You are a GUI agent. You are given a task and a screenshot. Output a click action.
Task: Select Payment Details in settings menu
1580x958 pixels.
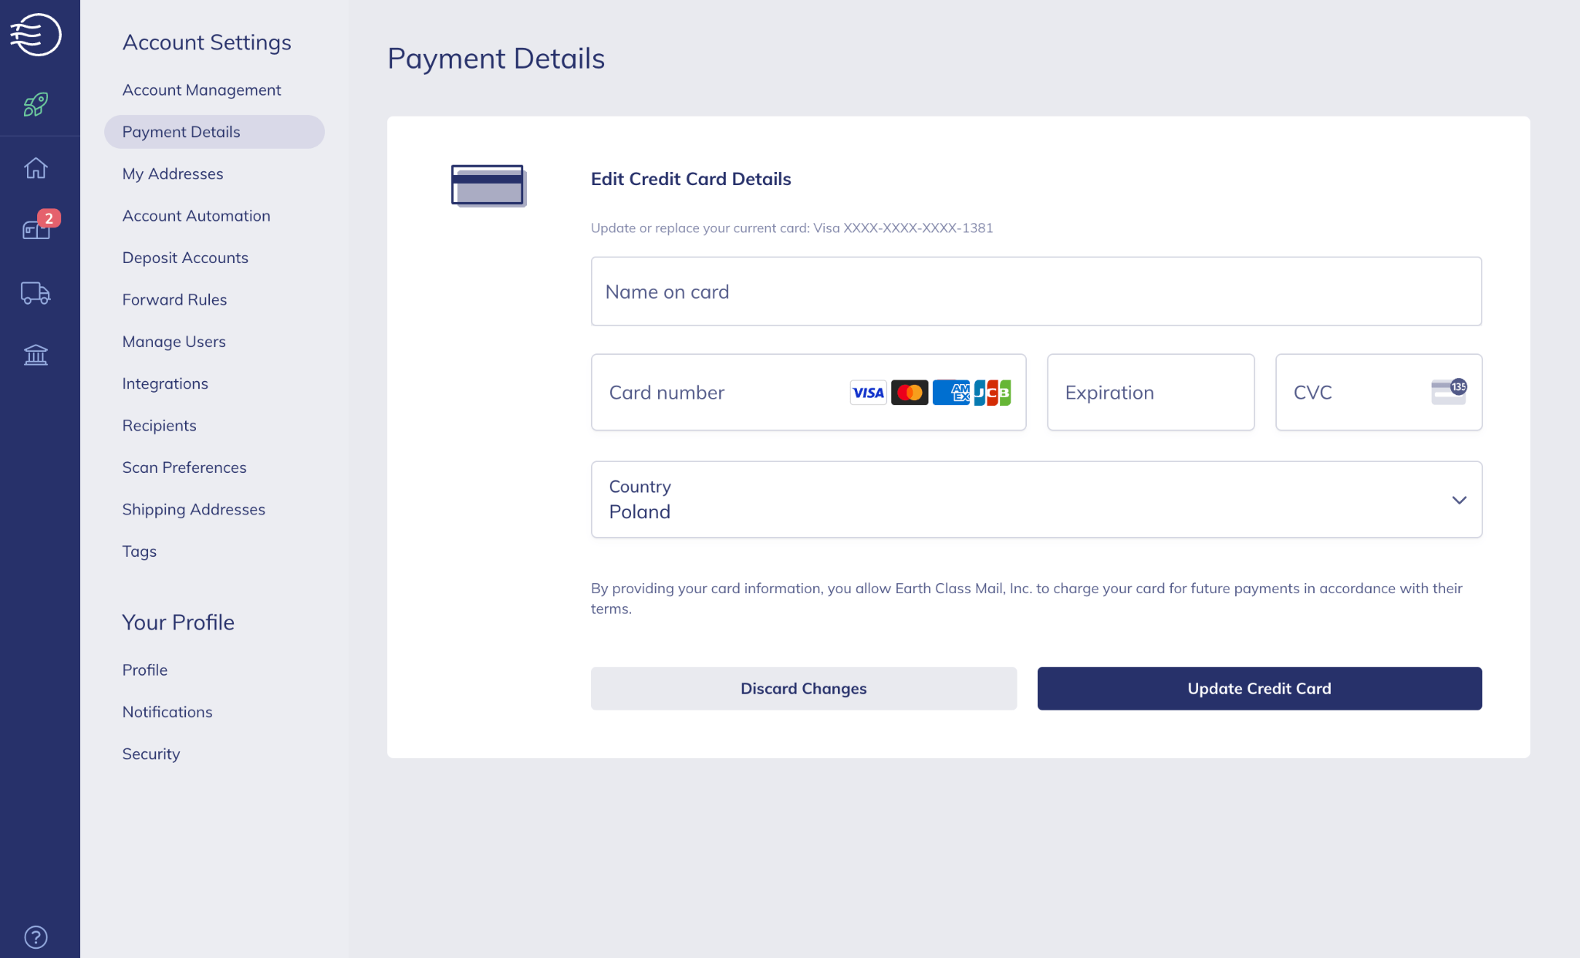181,132
